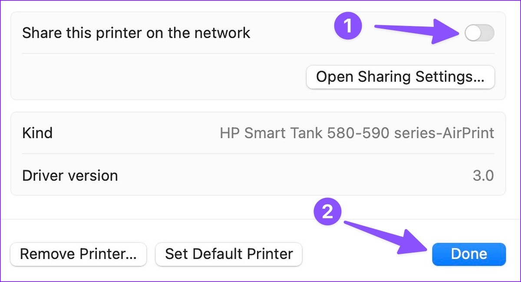The width and height of the screenshot is (521, 282).
Task: Click the purple number 1 badge
Action: tap(348, 26)
